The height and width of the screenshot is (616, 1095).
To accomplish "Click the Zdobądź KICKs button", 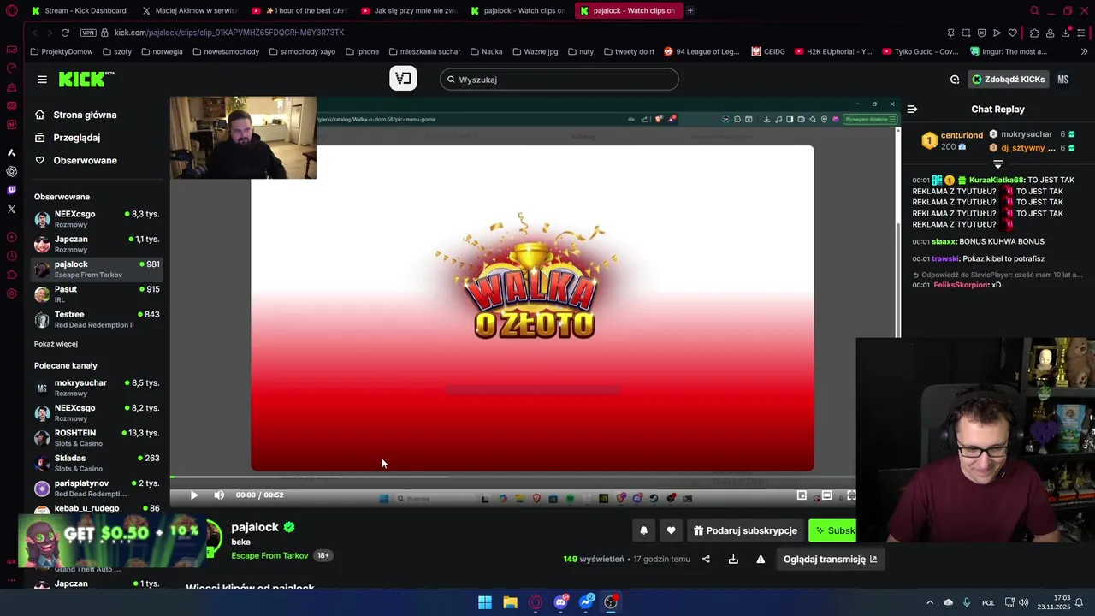I will pos(1009,80).
